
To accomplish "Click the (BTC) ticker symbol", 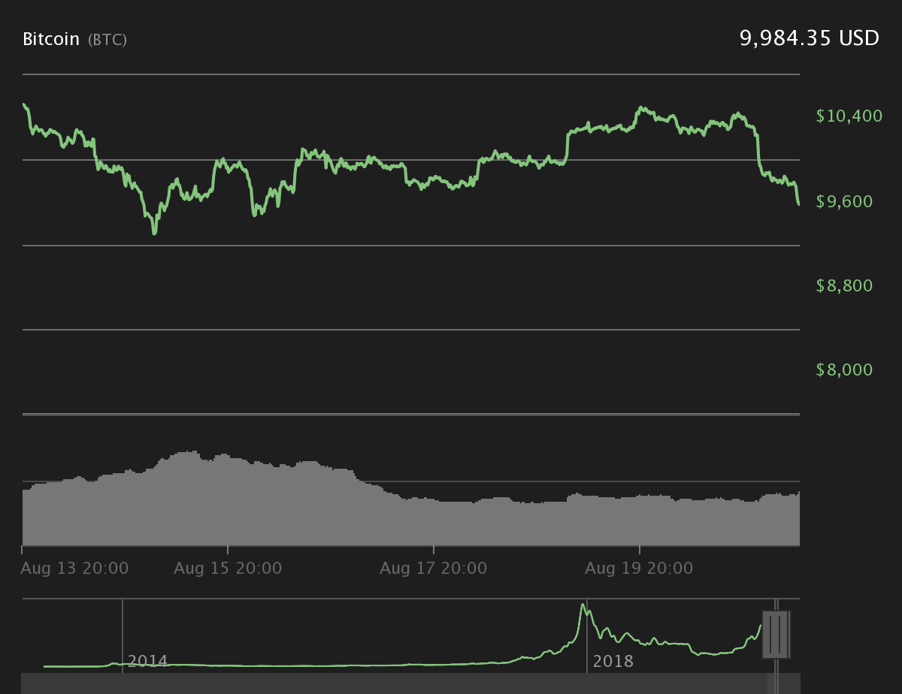I will point(107,40).
